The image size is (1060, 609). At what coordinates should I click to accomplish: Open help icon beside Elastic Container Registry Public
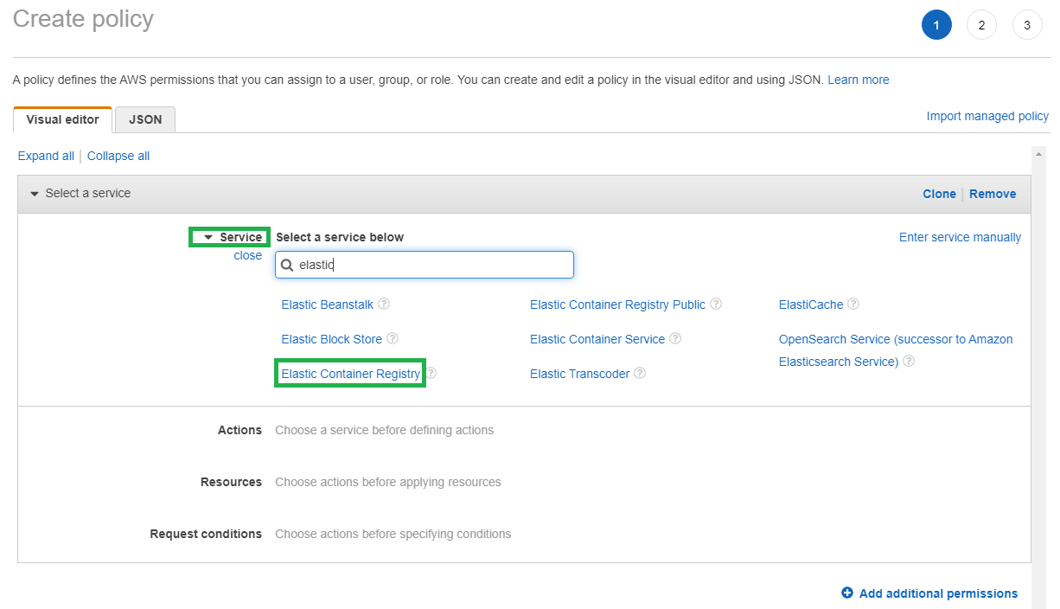(x=716, y=304)
